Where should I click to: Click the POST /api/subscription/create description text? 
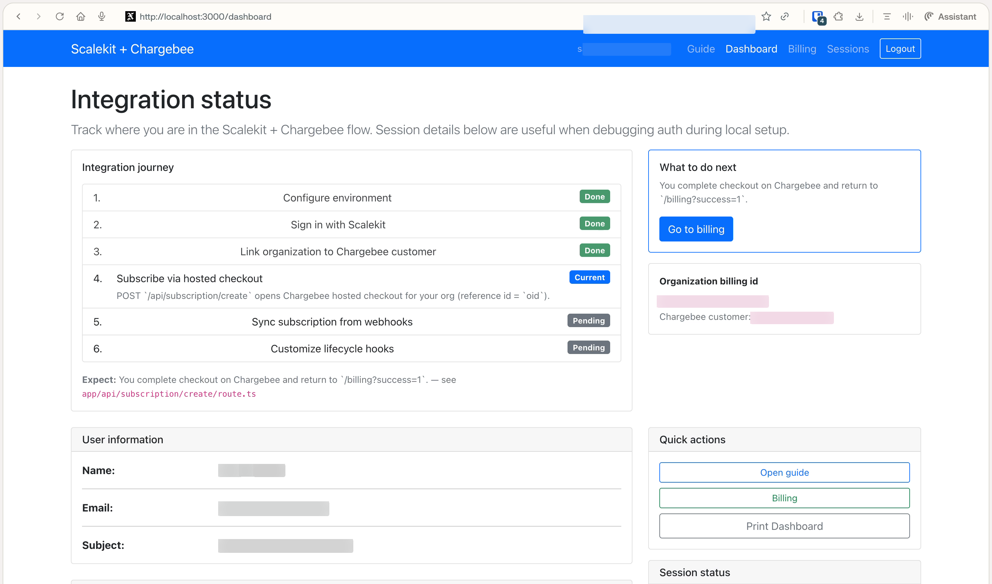coord(333,296)
